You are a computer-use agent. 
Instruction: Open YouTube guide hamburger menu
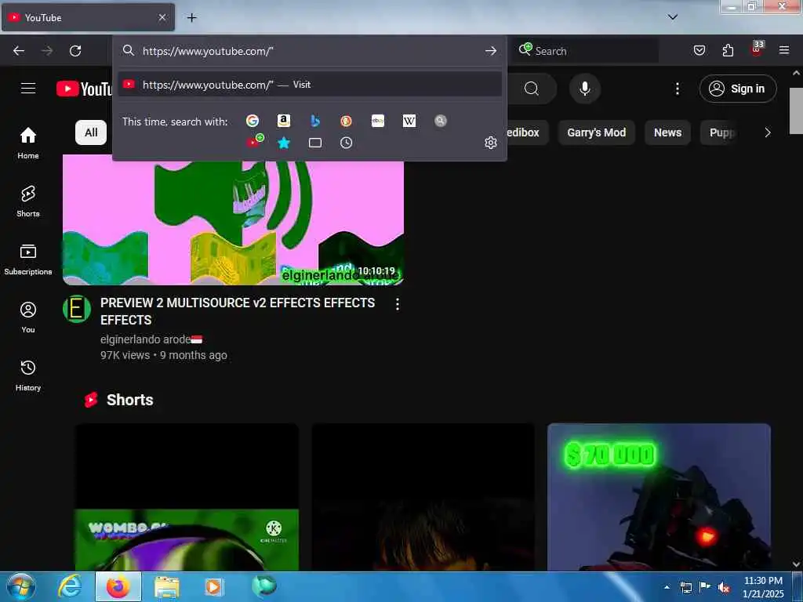pos(28,89)
